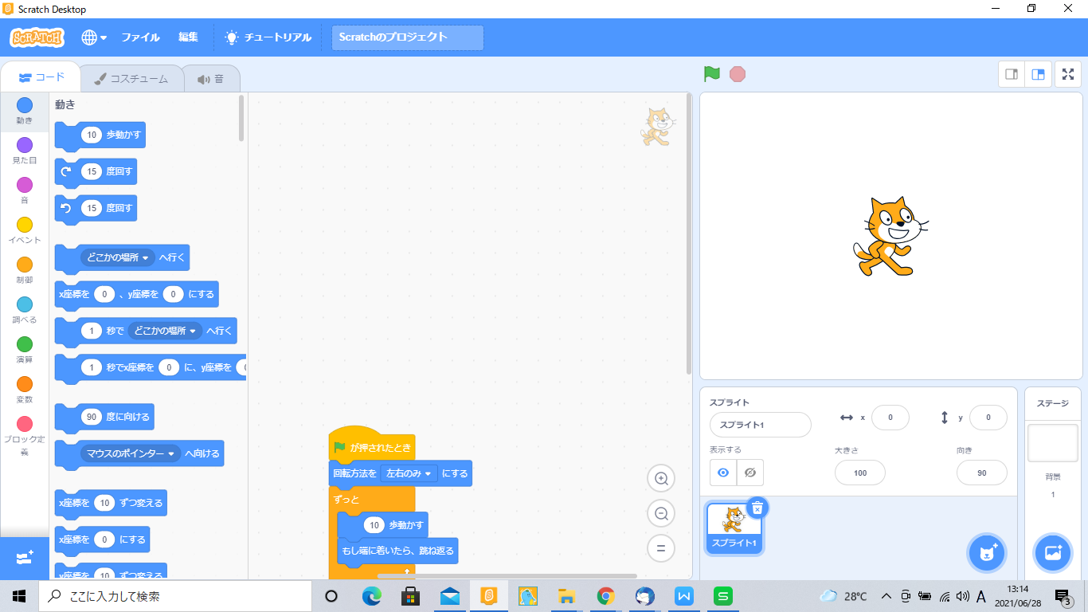Click the green flag to run
Viewport: 1088px width, 612px height.
pos(712,74)
